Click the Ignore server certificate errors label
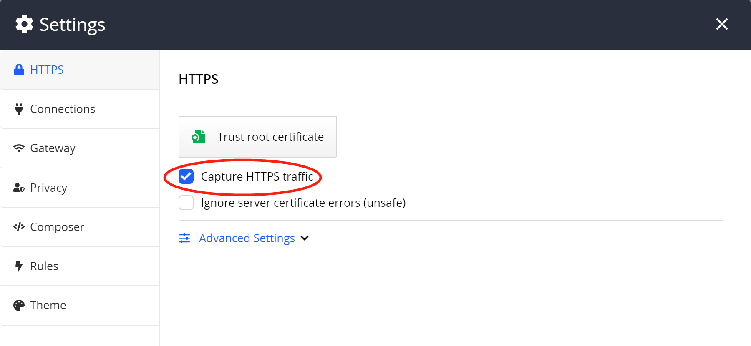Viewport: 751px width, 346px height. pos(303,203)
